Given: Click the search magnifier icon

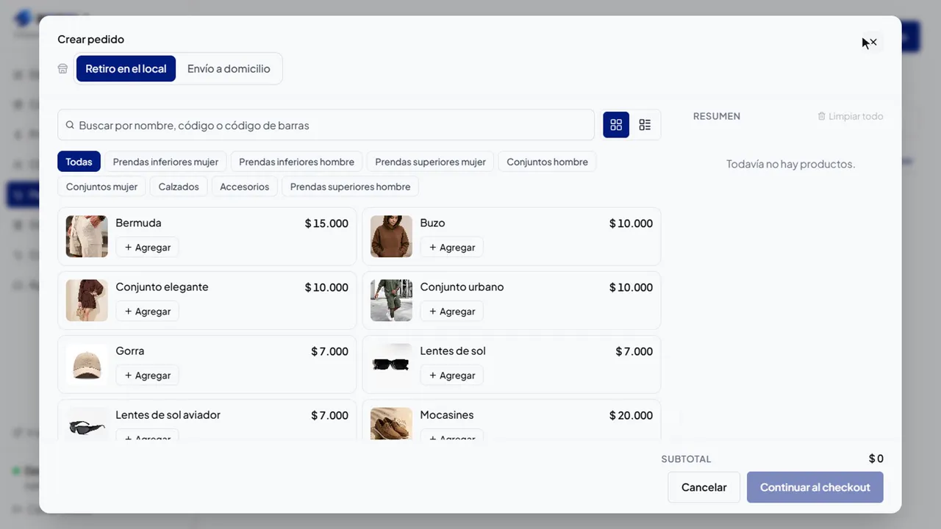Looking at the screenshot, I should [x=70, y=126].
